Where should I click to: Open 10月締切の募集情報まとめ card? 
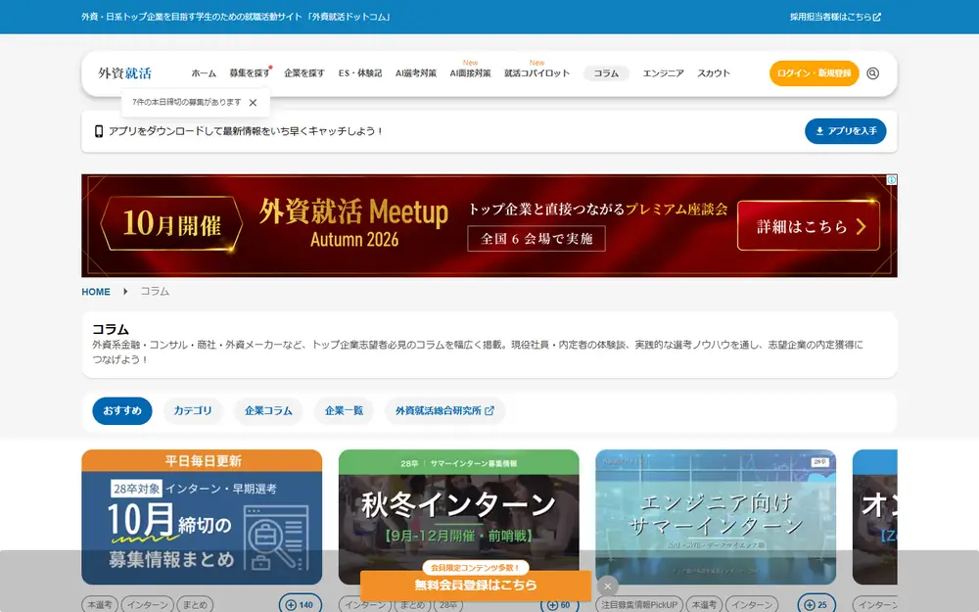point(202,517)
